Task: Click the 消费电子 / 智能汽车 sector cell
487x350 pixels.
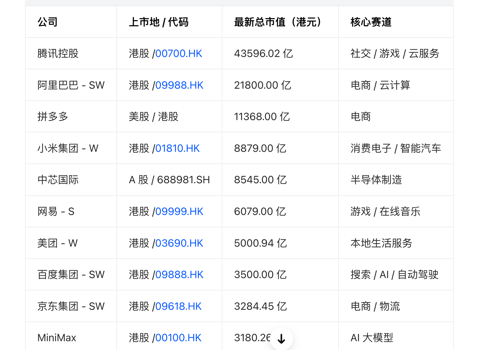Action: (396, 148)
